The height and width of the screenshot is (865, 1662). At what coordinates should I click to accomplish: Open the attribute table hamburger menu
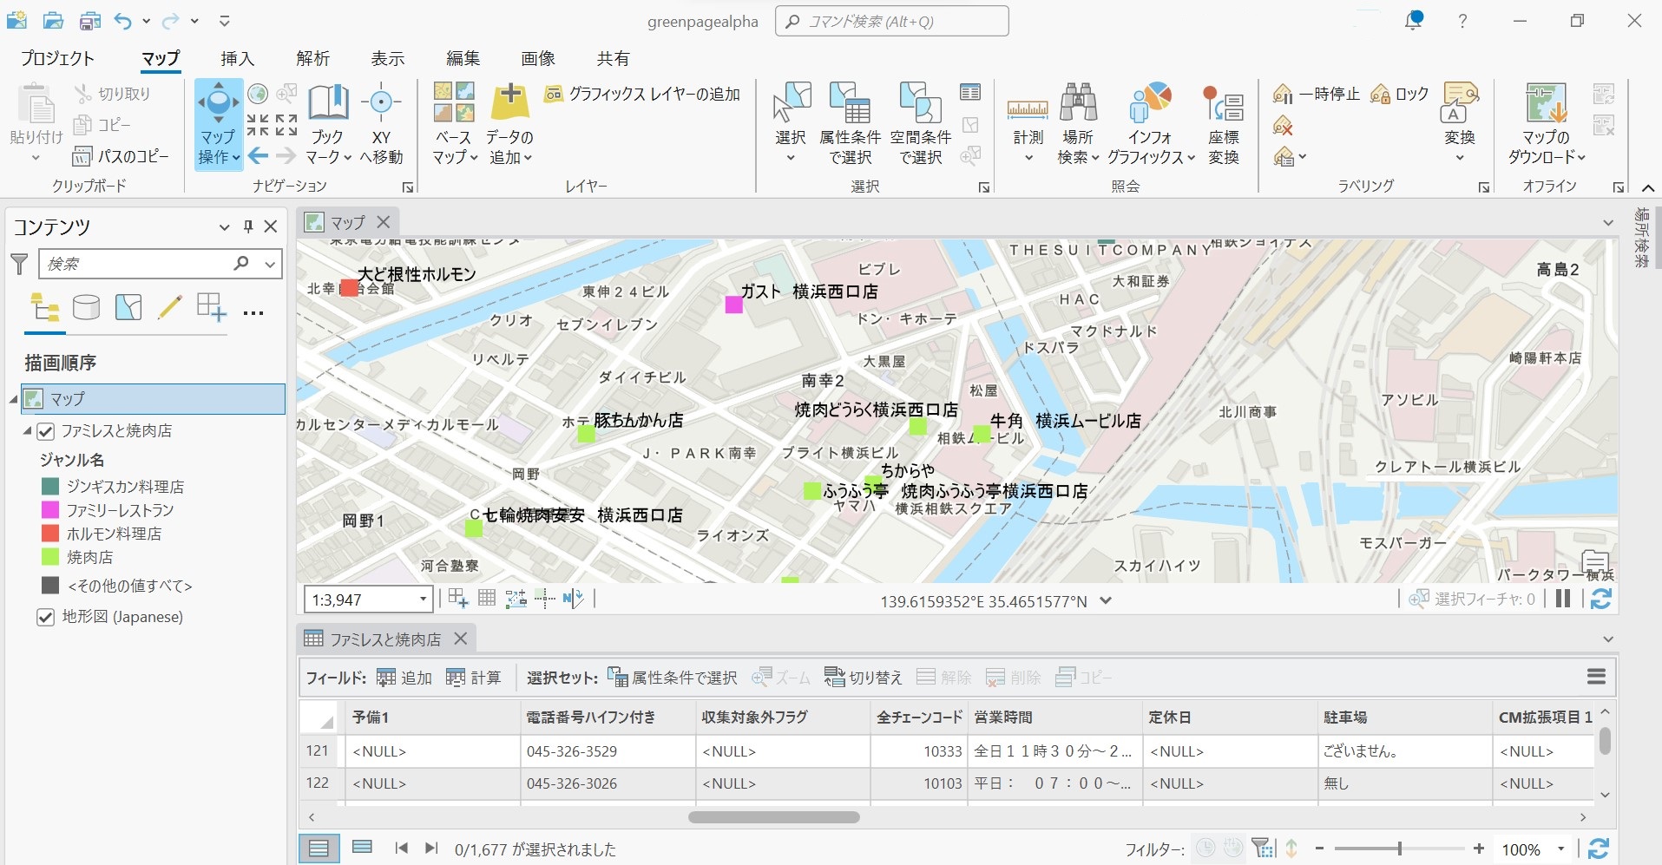click(x=1596, y=677)
